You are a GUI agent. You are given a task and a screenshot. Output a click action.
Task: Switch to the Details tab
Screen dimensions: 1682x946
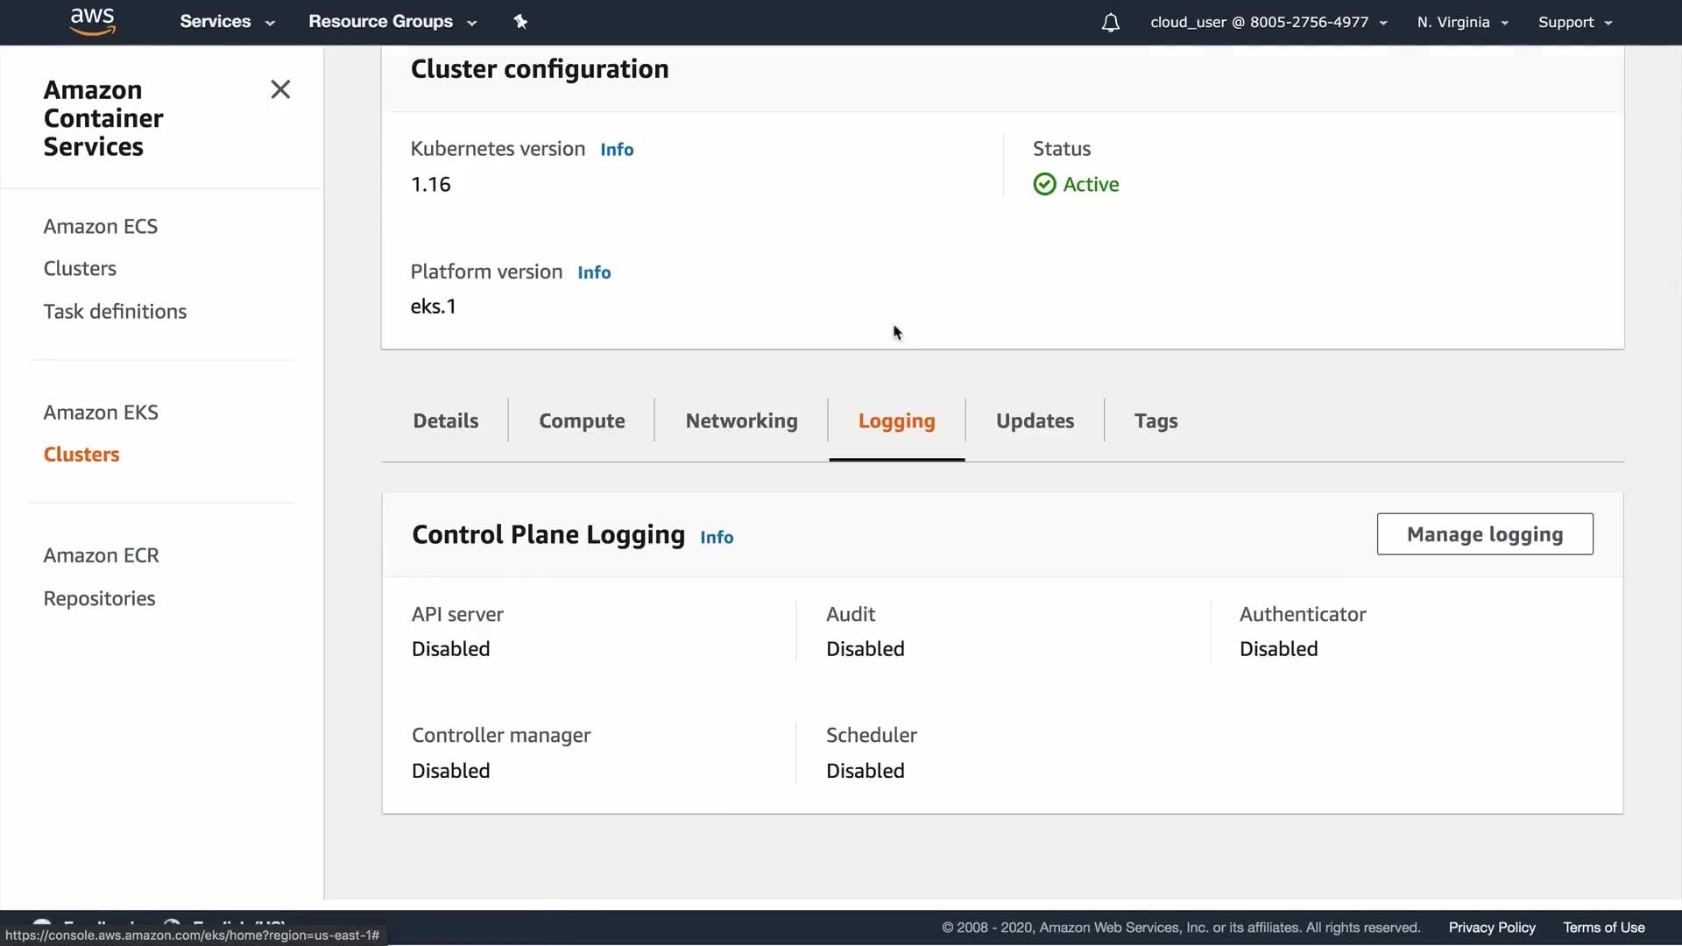pyautogui.click(x=445, y=421)
